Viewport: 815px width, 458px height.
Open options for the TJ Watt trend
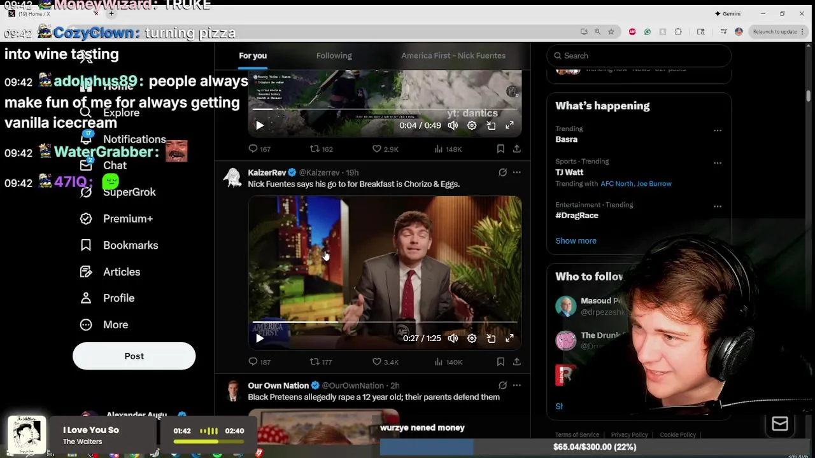click(718, 163)
